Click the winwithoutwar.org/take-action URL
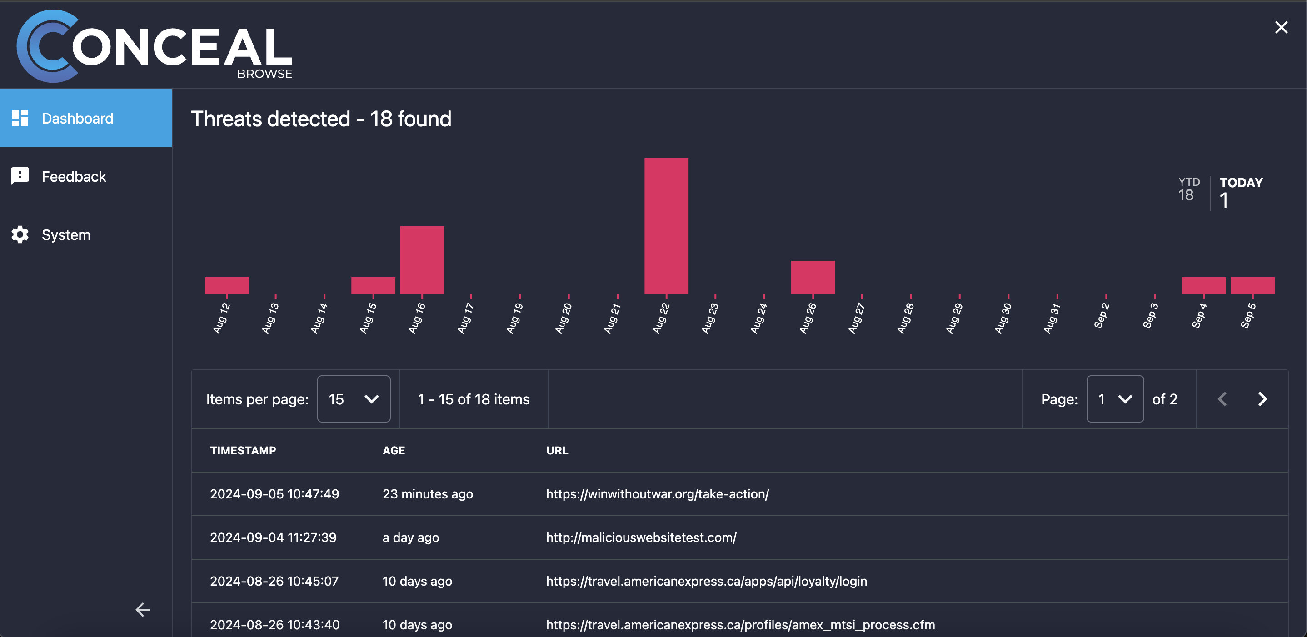The image size is (1307, 637). click(658, 494)
